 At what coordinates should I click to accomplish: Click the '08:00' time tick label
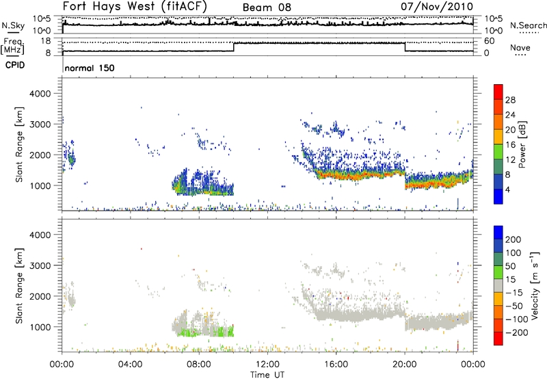click(199, 365)
